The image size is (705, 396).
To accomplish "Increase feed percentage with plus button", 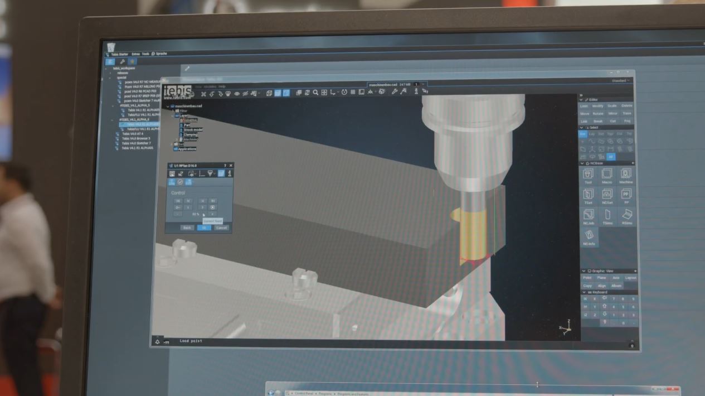I will 212,214.
